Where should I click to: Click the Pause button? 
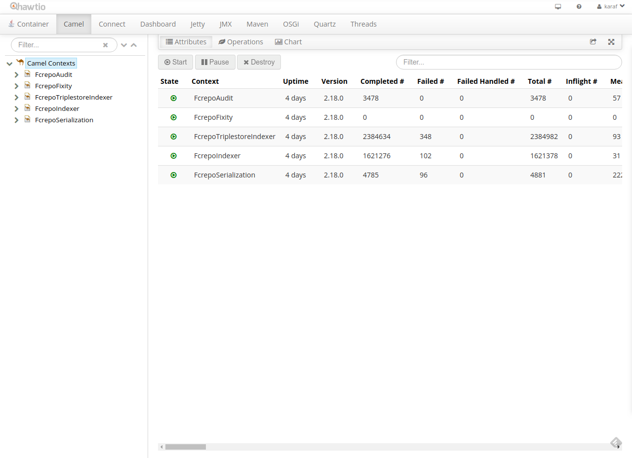point(215,62)
